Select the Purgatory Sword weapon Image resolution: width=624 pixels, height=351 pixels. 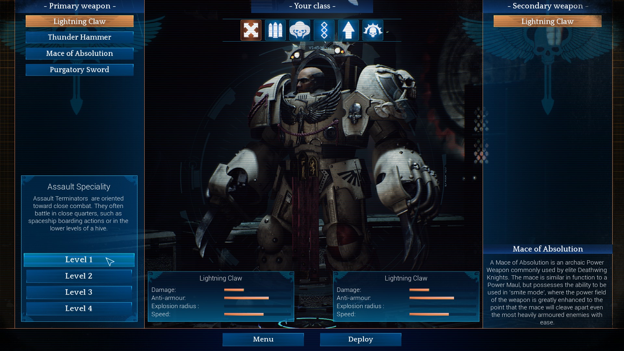coord(79,70)
